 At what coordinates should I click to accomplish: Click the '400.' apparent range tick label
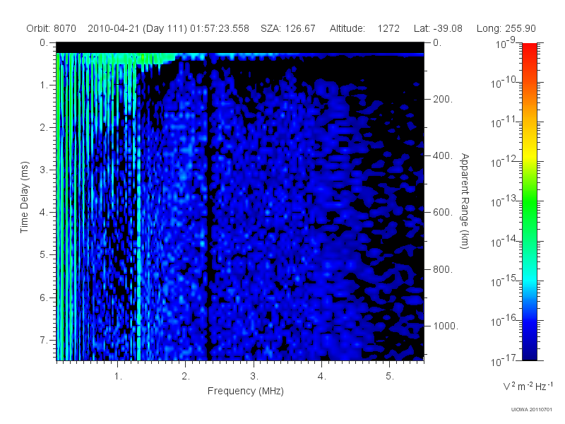point(443,155)
